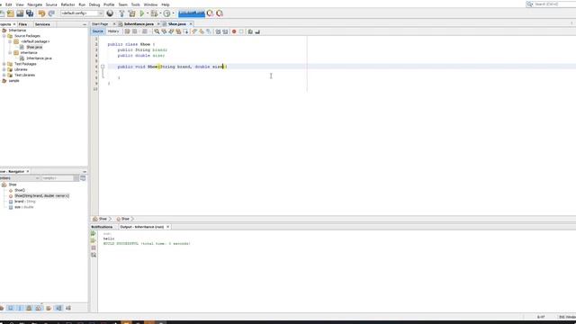Click the Find Next Occurrence editor icon
The image size is (576, 324).
click(171, 31)
